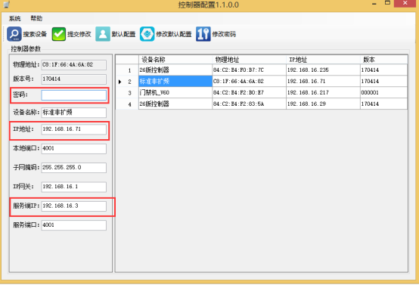The height and width of the screenshot is (285, 419).
Task: Click the 修改默认配置 icon
Action: 147,34
